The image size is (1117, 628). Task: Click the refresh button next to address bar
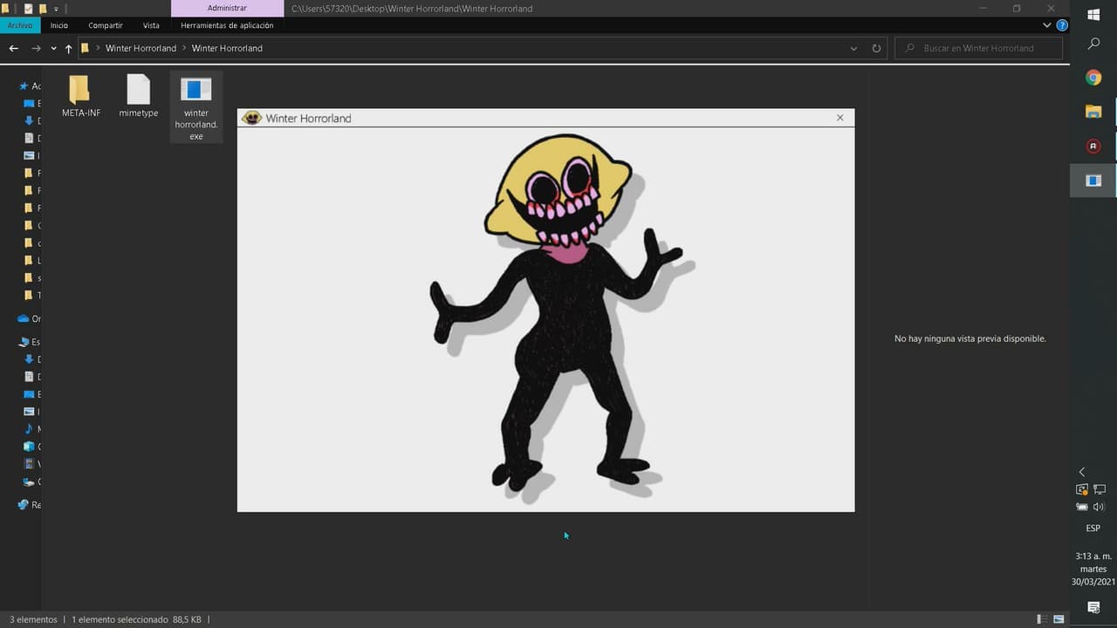876,48
